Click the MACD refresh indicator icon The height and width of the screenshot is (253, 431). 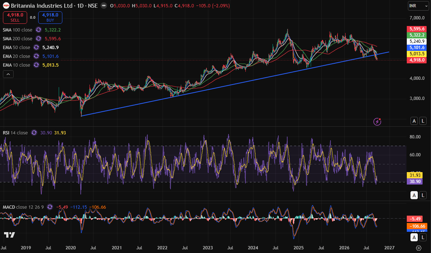tap(50, 207)
